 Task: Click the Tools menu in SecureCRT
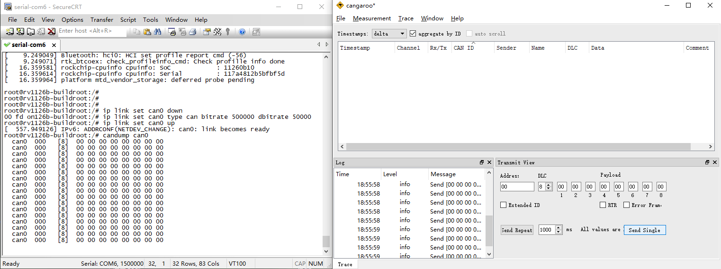pos(151,20)
